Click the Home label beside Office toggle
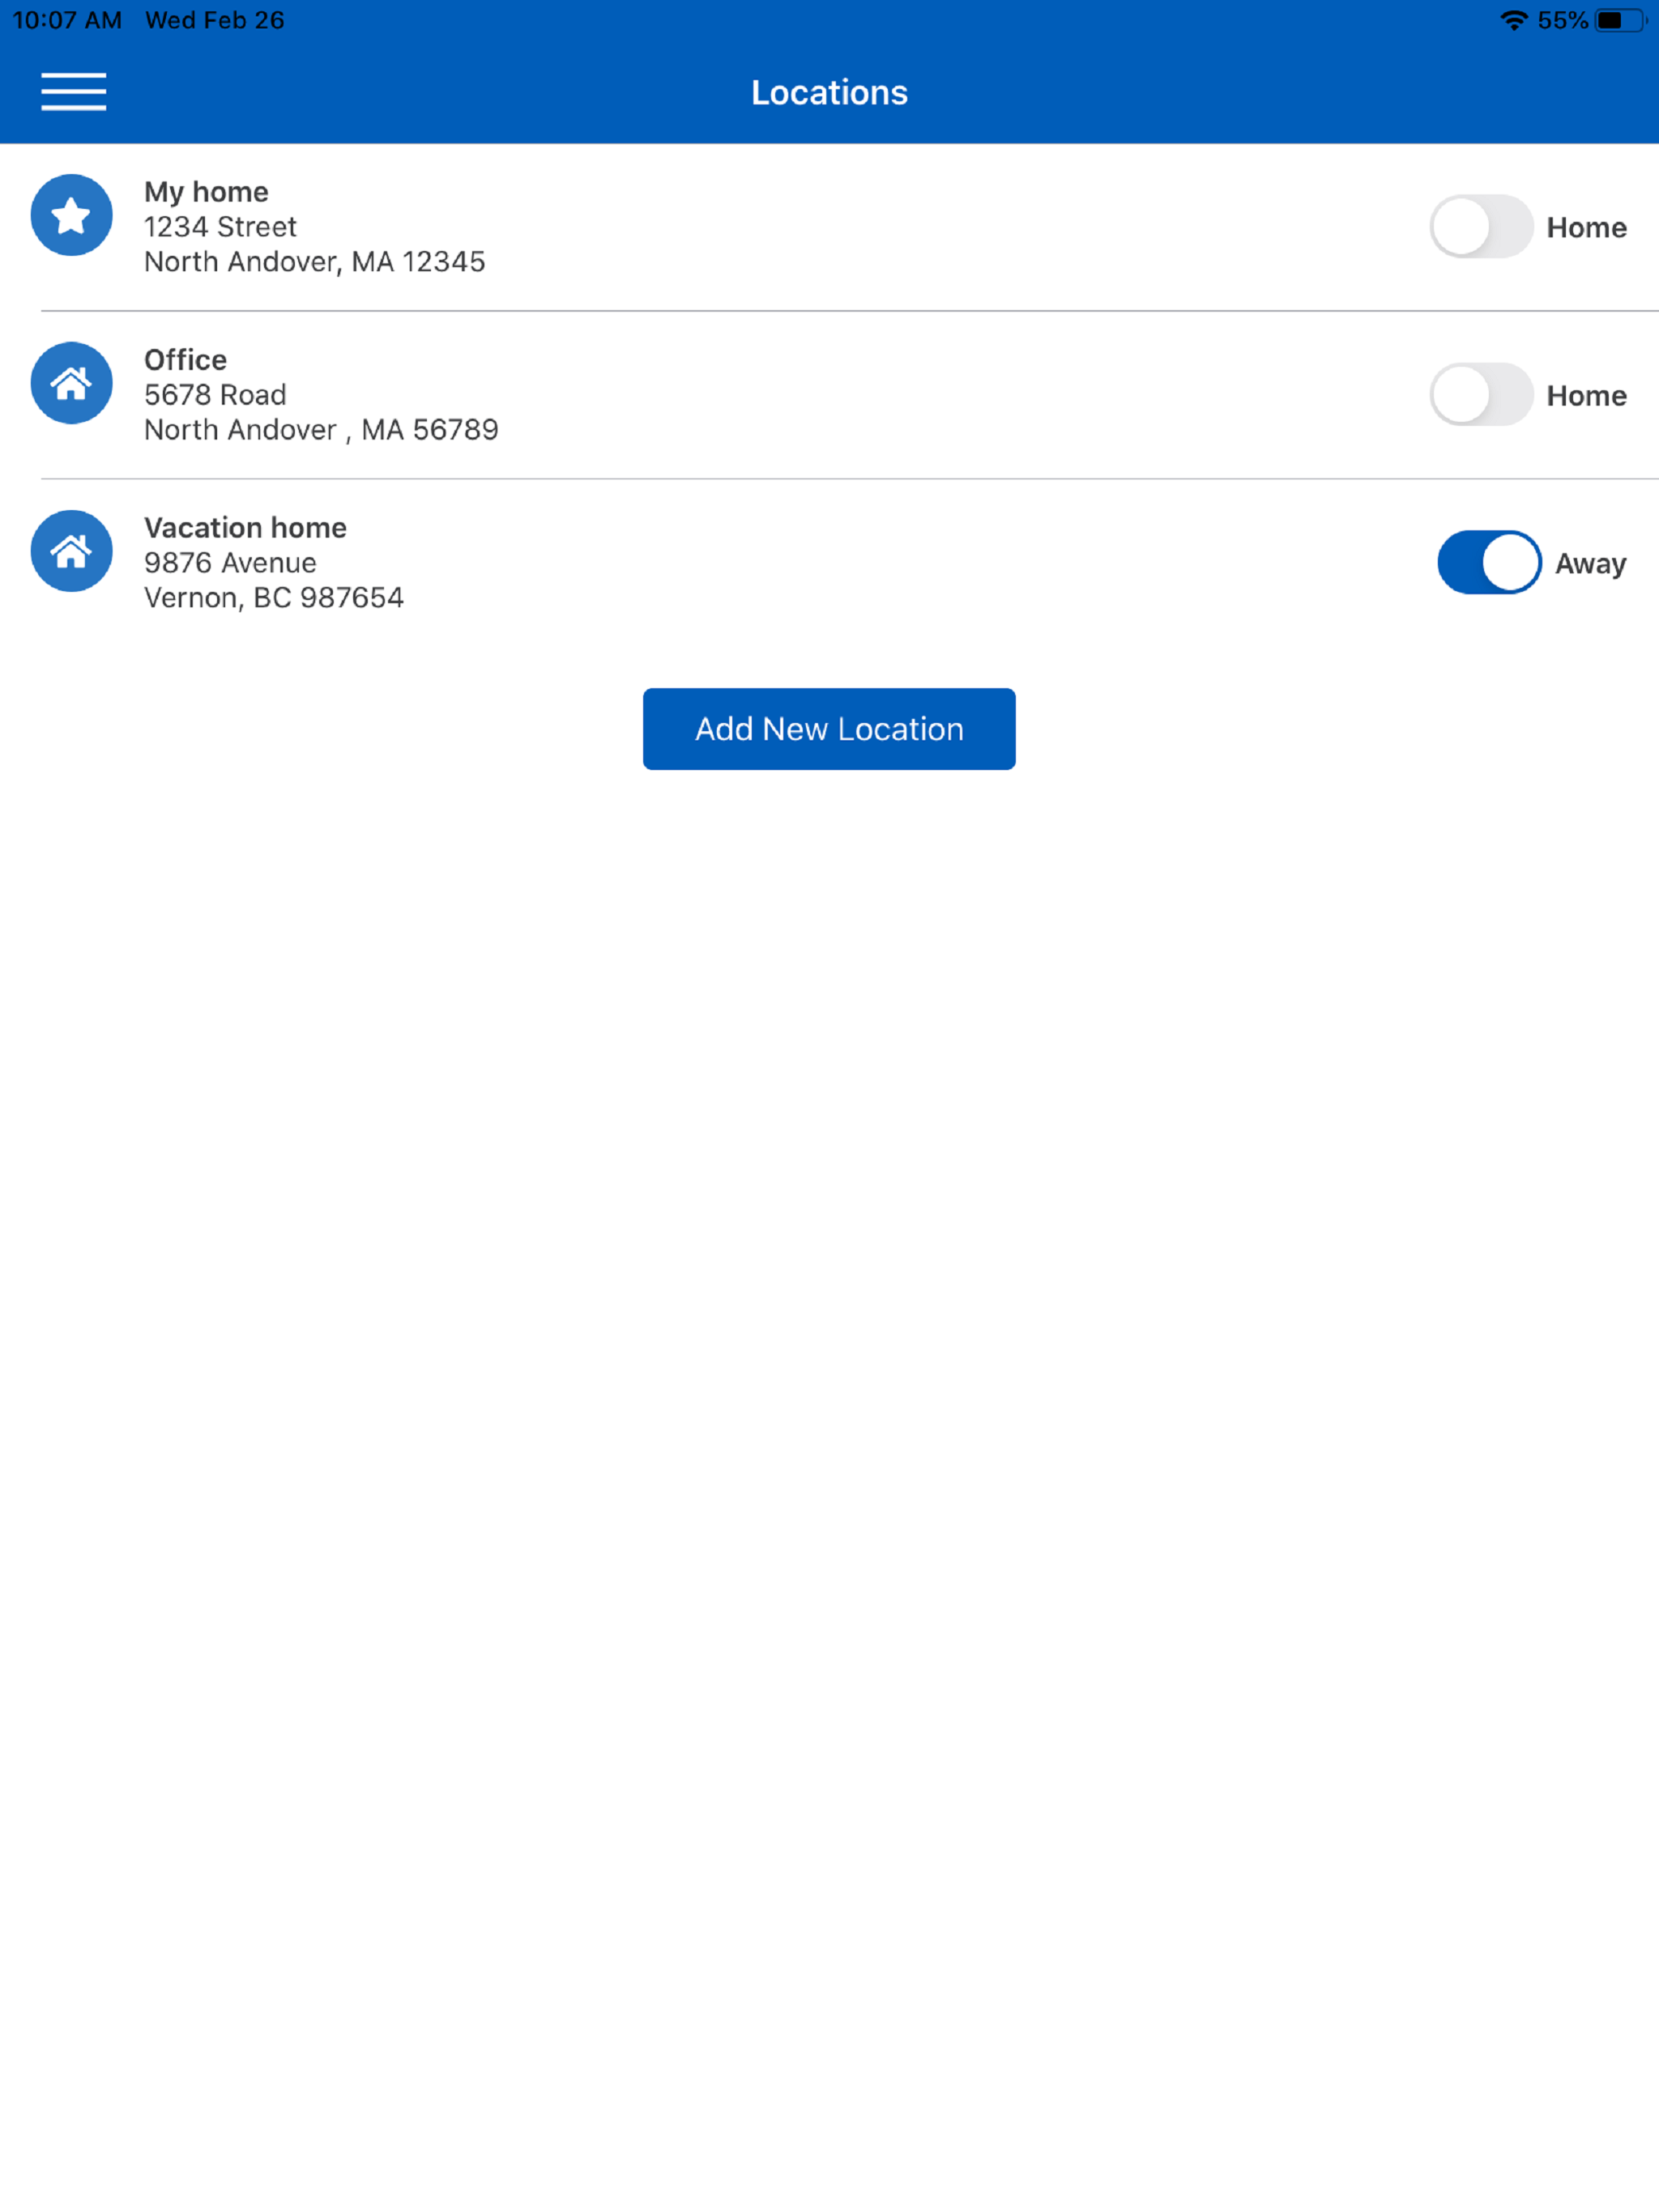Image resolution: width=1659 pixels, height=2212 pixels. [1585, 395]
